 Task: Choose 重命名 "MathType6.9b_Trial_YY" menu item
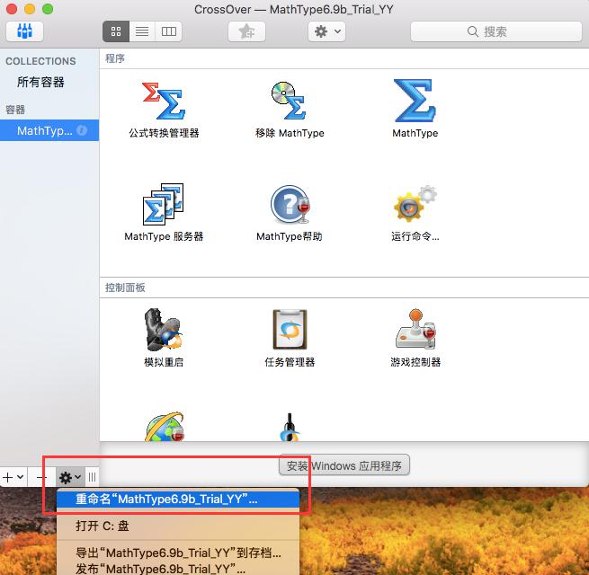(166, 499)
